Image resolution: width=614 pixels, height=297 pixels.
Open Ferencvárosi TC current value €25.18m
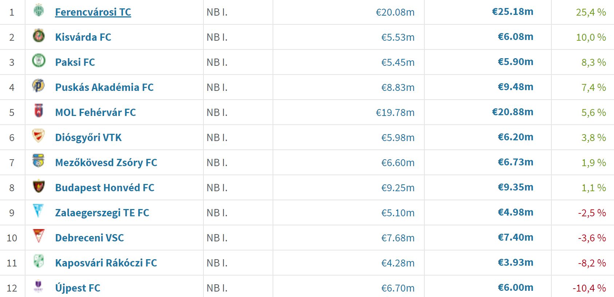pos(512,12)
